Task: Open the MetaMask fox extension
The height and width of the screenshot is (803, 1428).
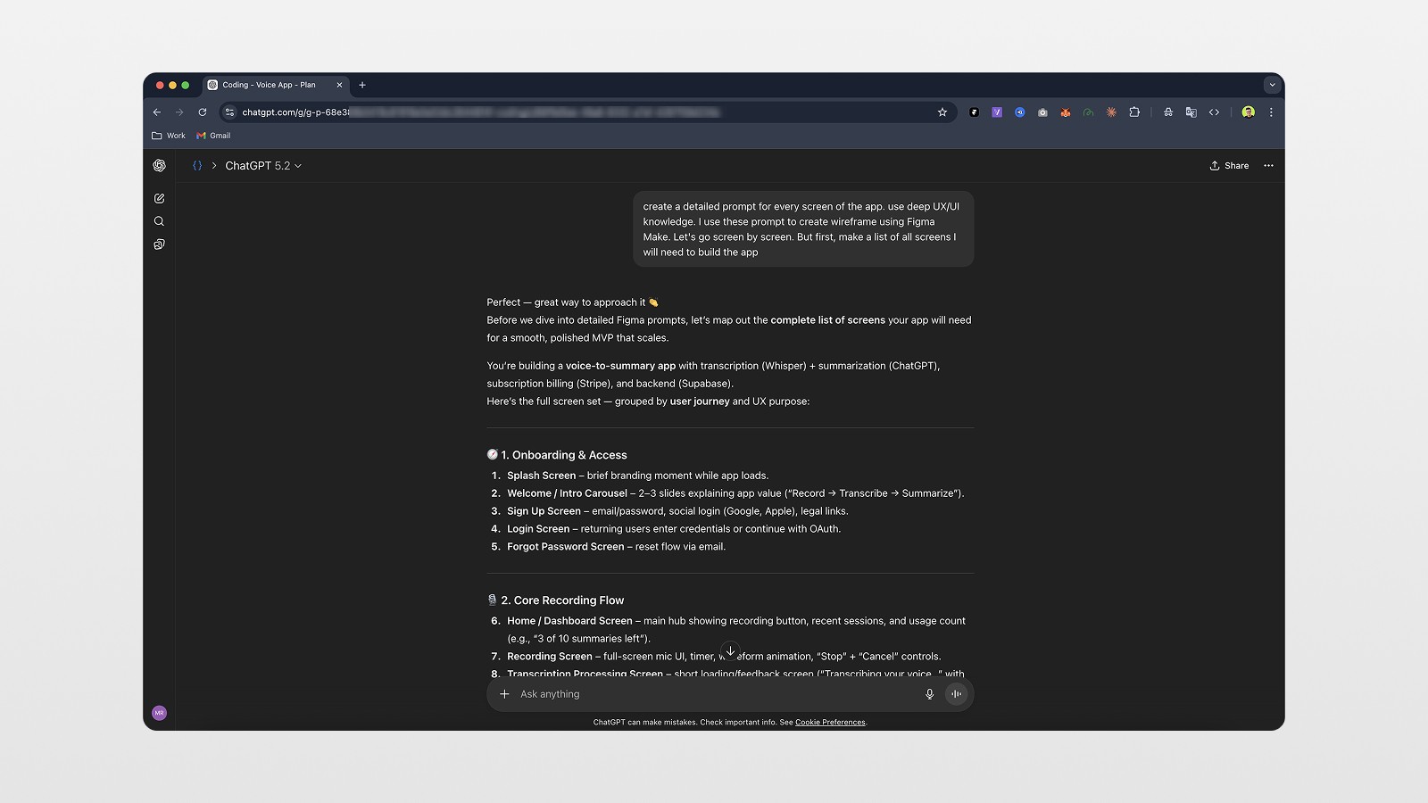Action: point(1066,112)
